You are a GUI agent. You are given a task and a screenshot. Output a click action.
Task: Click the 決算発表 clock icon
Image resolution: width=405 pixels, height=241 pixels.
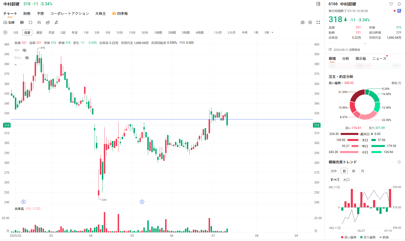click(x=330, y=50)
